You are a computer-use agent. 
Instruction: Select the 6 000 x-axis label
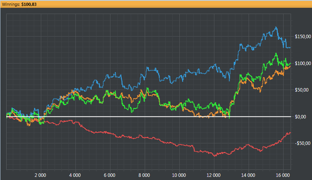pos(110,175)
